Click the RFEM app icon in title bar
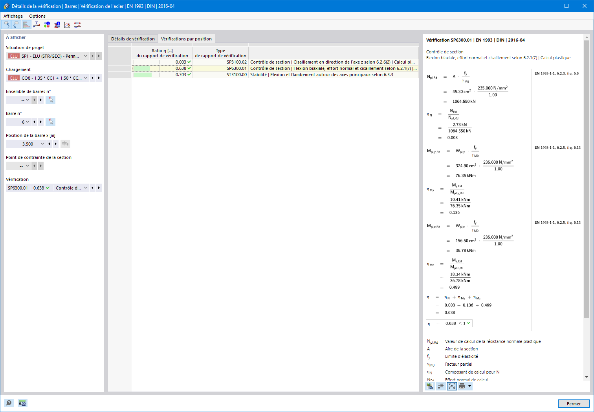594x412 pixels. (6, 6)
